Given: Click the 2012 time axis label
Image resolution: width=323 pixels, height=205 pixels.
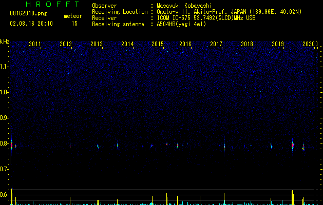Looking at the screenshot, I should coord(66,44).
